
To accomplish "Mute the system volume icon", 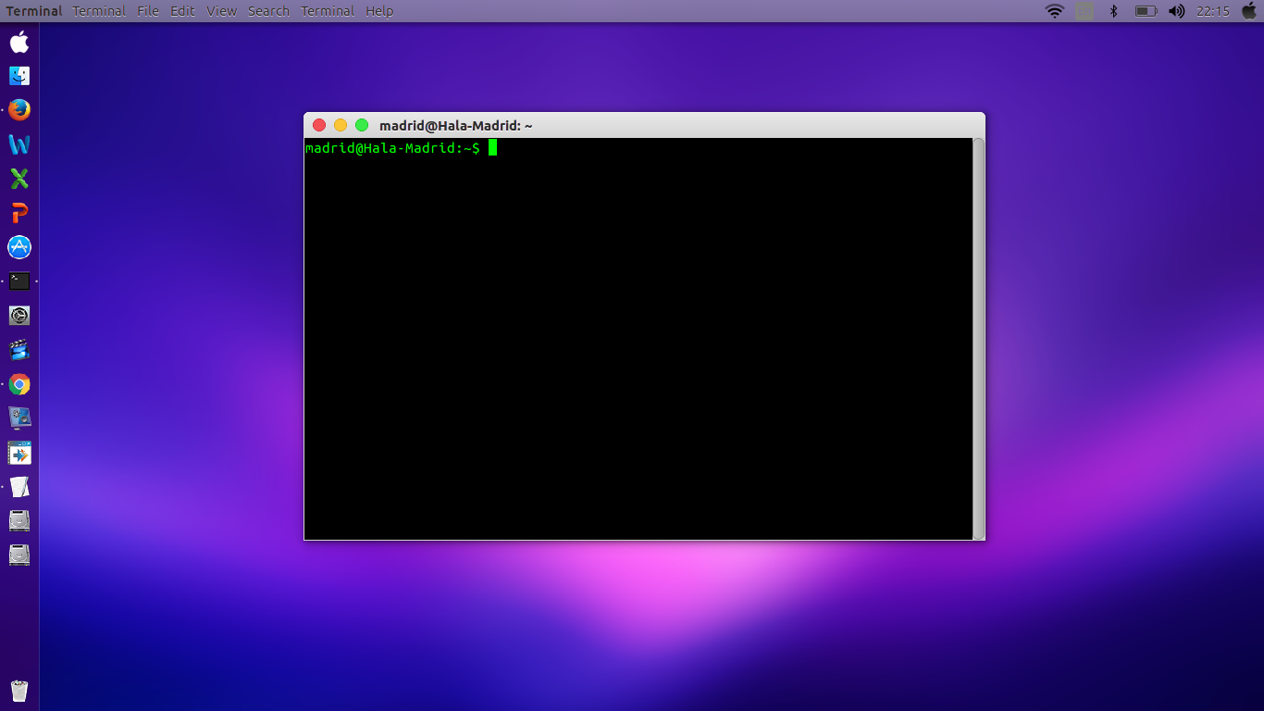I will [x=1177, y=10].
